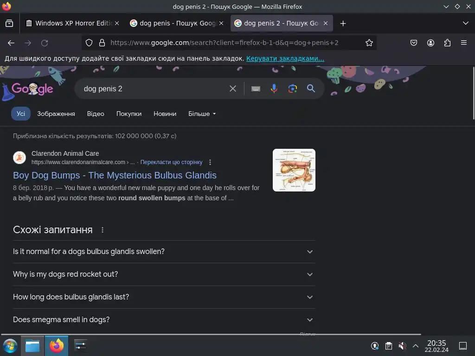The height and width of the screenshot is (356, 475).
Task: Open the Відео results filter
Action: [96, 114]
